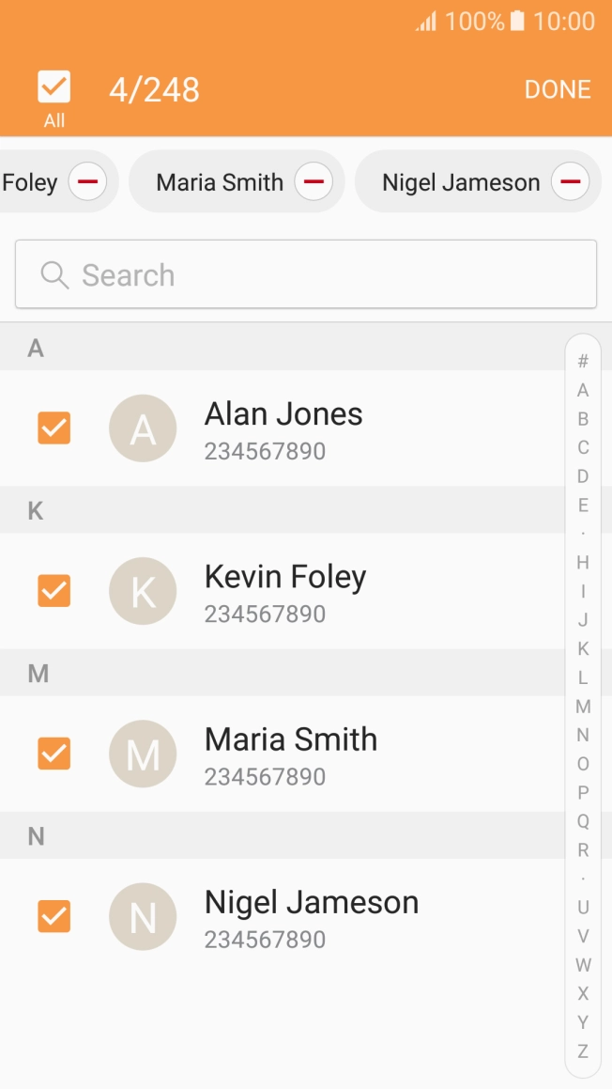Image resolution: width=612 pixels, height=1089 pixels.
Task: Jump to letter Z in index
Action: 583,1050
